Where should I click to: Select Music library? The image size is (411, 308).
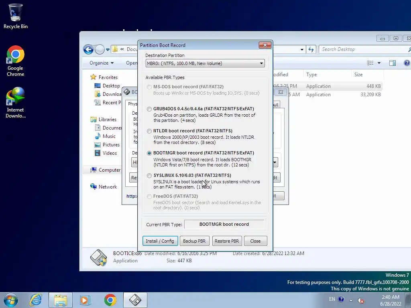pyautogui.click(x=105, y=136)
